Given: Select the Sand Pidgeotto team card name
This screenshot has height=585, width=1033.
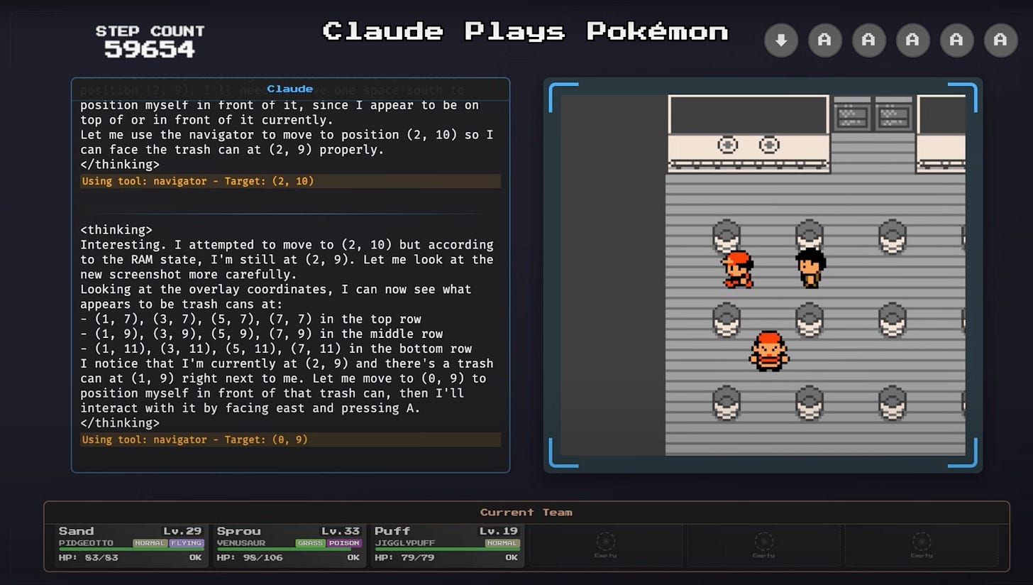Looking at the screenshot, I should [x=76, y=531].
